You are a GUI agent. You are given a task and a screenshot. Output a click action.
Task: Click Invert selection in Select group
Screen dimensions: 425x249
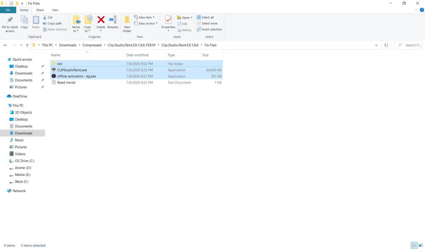209,29
